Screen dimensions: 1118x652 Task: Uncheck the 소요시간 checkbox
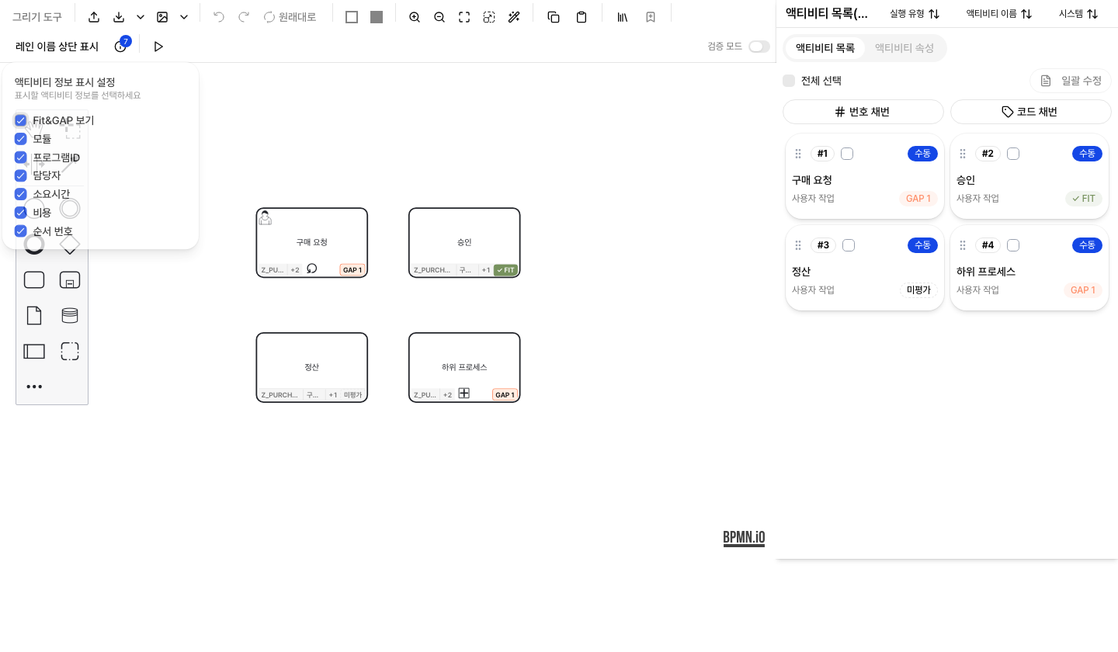coord(21,194)
